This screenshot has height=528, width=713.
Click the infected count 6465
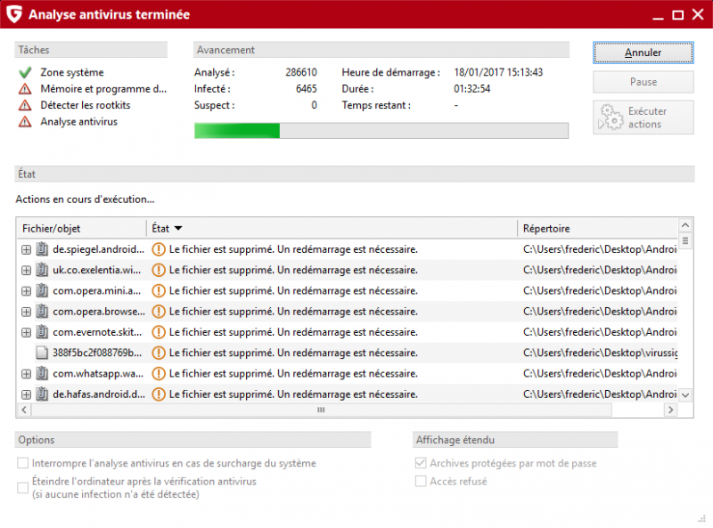click(x=306, y=89)
